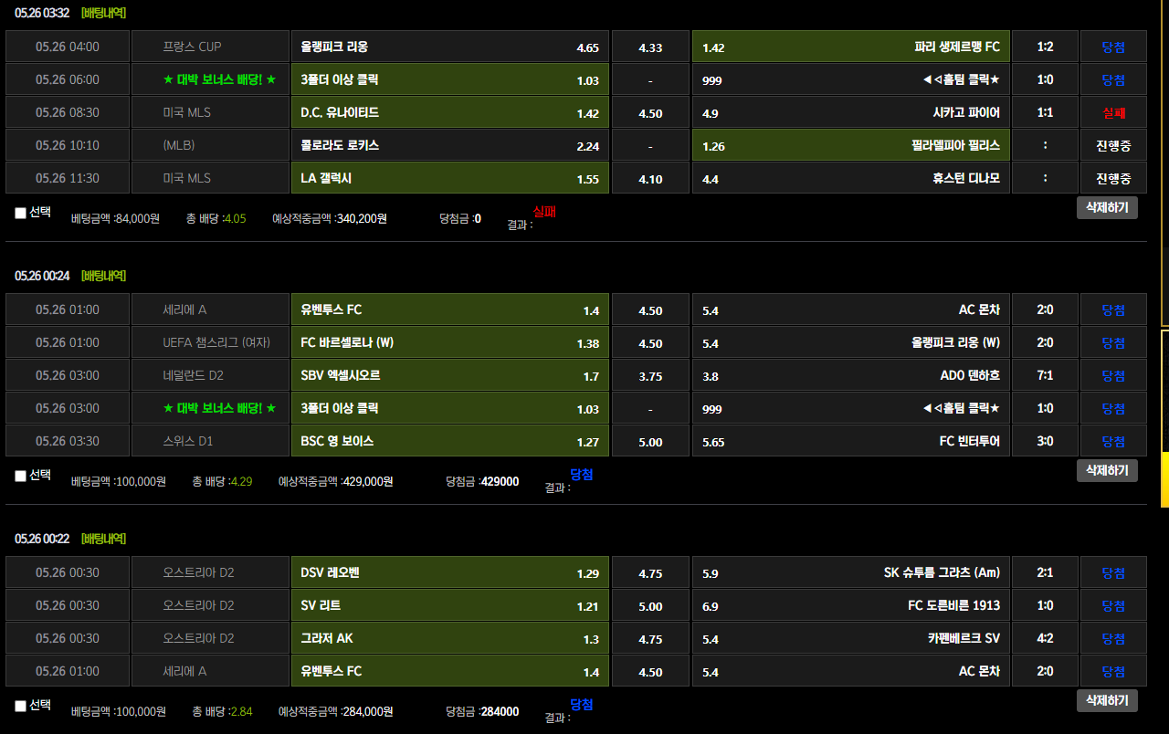
Task: Click the 필라델피아 필리스 1.26 odds cell
Action: click(x=850, y=145)
